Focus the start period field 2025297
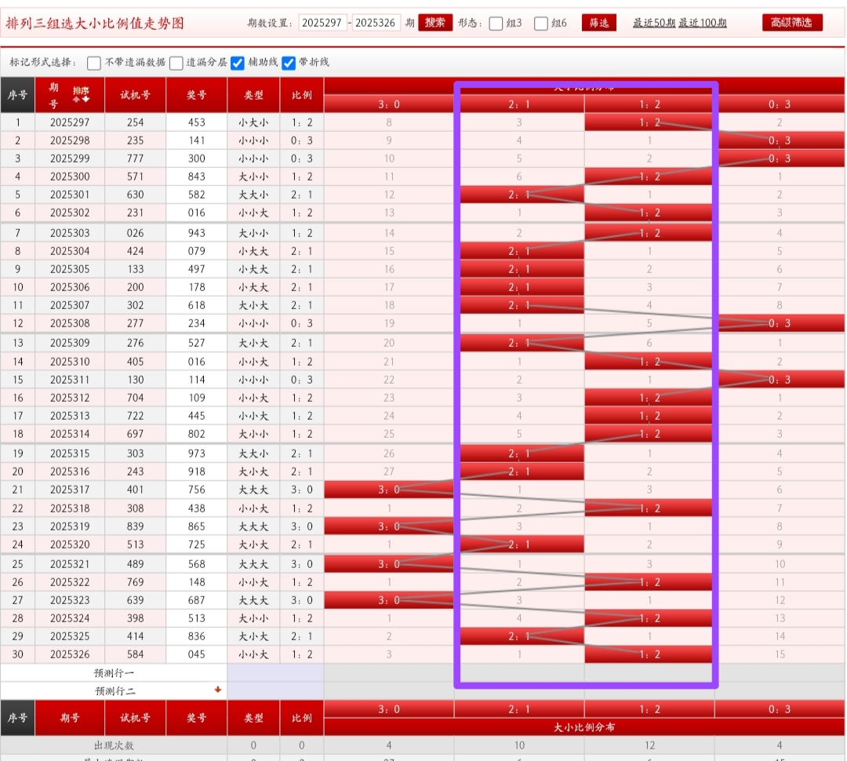 tap(322, 23)
